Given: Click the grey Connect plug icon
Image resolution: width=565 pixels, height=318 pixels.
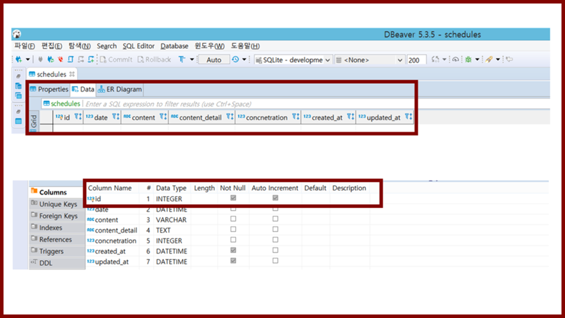Looking at the screenshot, I should pyautogui.click(x=40, y=60).
